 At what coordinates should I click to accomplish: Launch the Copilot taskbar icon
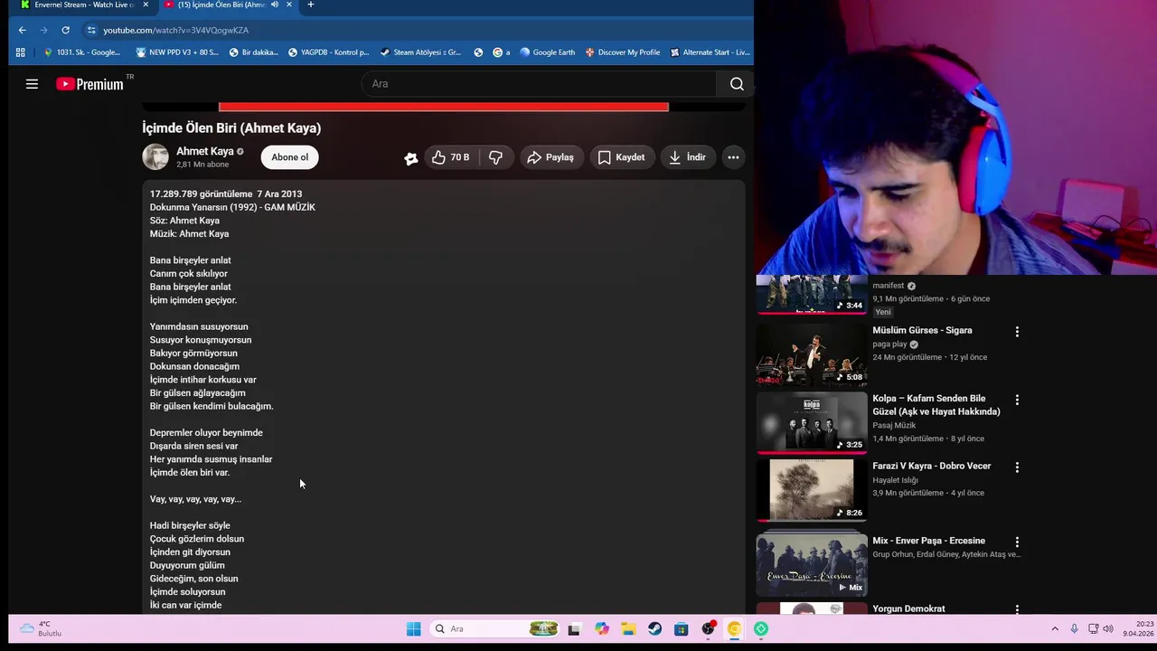(x=602, y=629)
